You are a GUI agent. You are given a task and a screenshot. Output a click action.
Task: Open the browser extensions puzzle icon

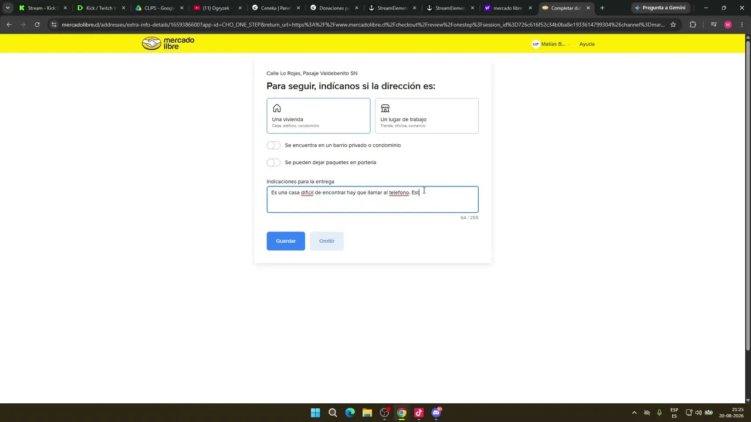coord(693,25)
